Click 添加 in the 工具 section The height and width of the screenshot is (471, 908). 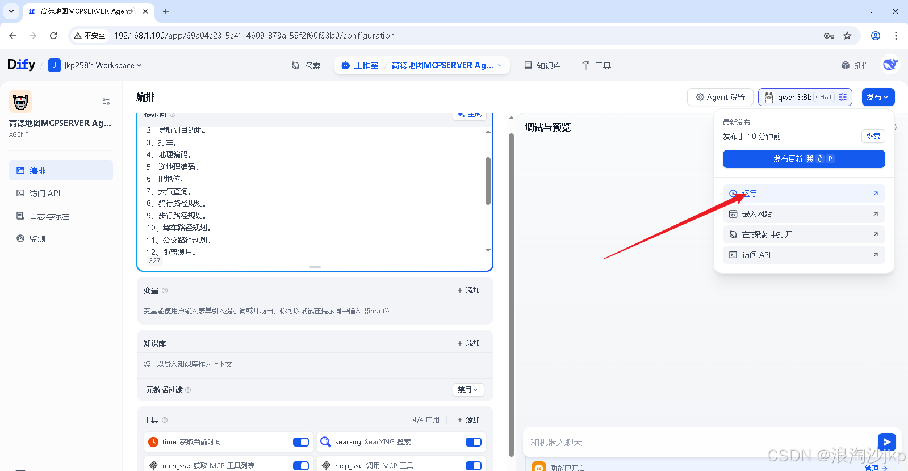coord(468,420)
